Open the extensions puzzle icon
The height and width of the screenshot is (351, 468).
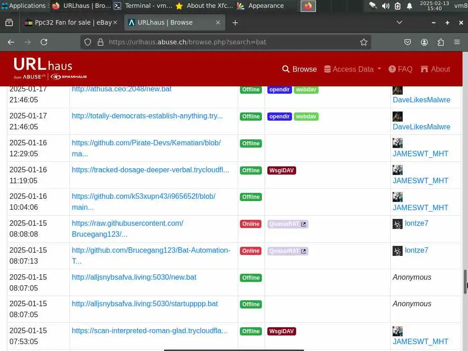coord(441,42)
